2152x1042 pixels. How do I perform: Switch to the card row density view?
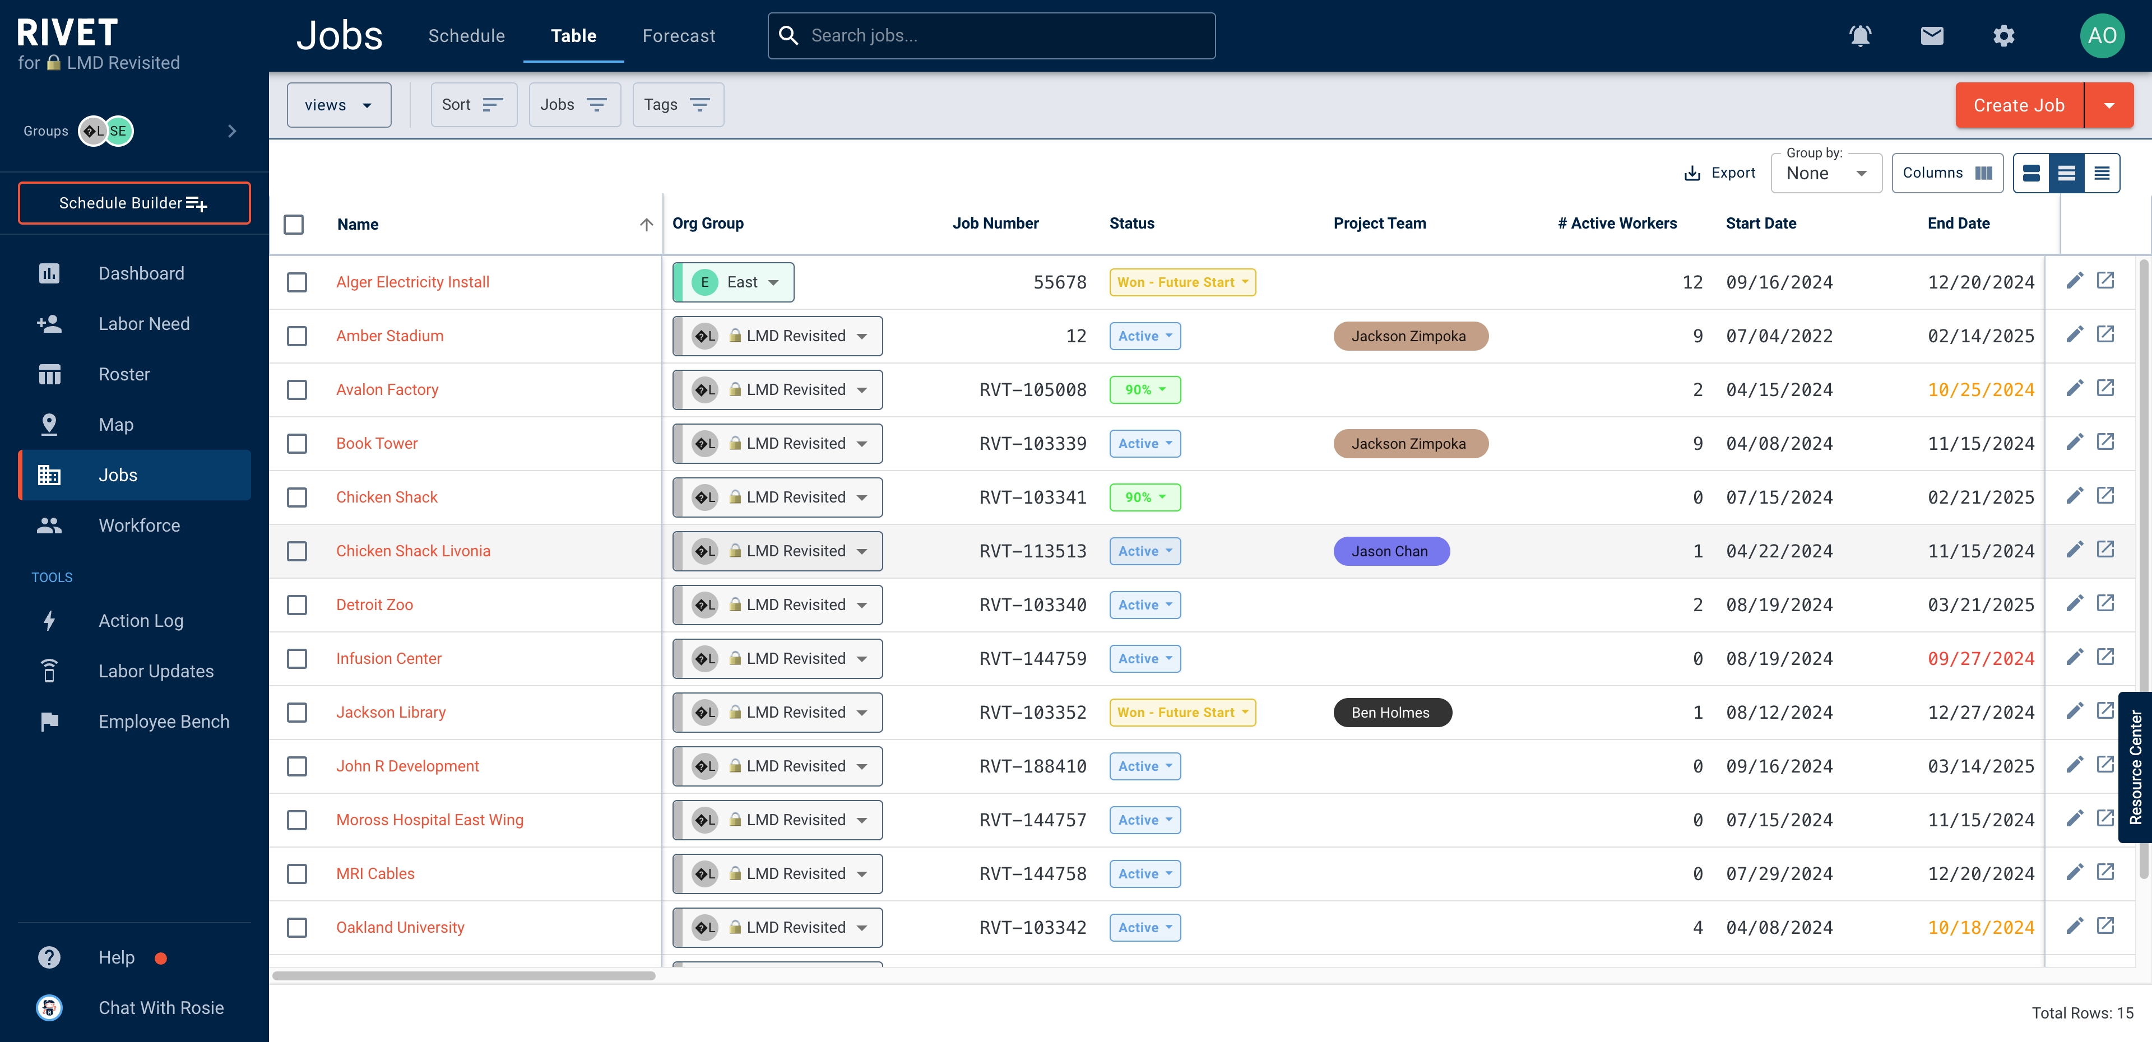pyautogui.click(x=2032, y=173)
